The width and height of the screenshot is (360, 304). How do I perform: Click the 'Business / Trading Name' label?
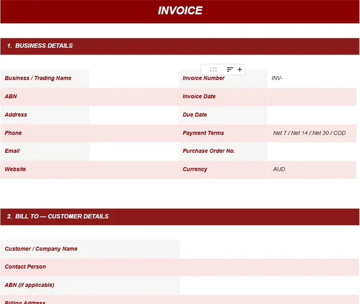(38, 78)
